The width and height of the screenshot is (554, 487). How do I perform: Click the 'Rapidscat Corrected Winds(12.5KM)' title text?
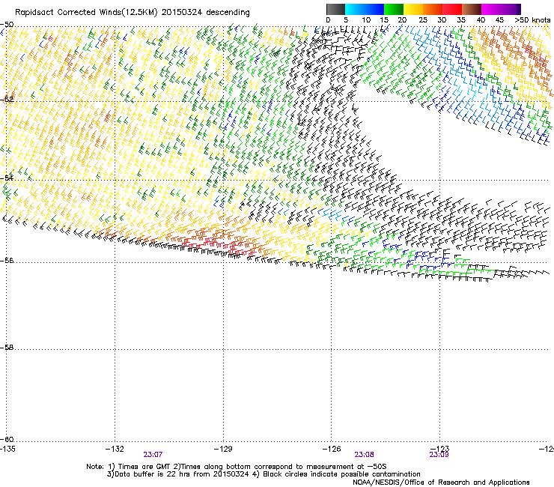point(86,13)
